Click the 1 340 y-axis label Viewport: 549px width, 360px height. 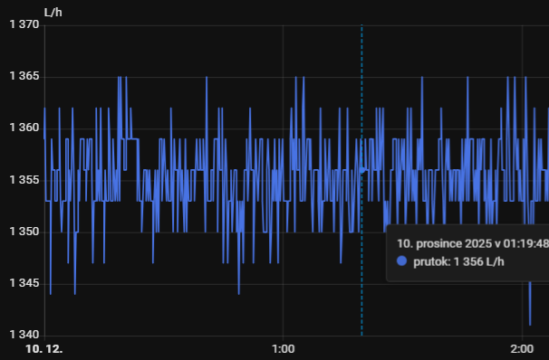[24, 335]
